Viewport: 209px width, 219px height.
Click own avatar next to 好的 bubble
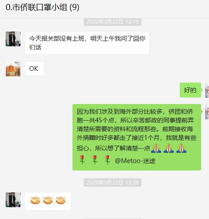coord(207,90)
